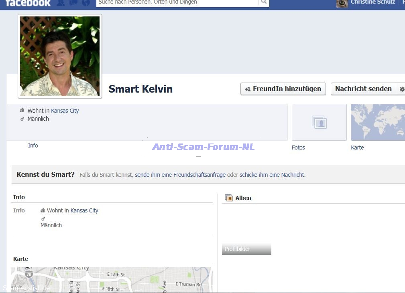Click Christine Schulz's small avatar icon

click(x=342, y=3)
